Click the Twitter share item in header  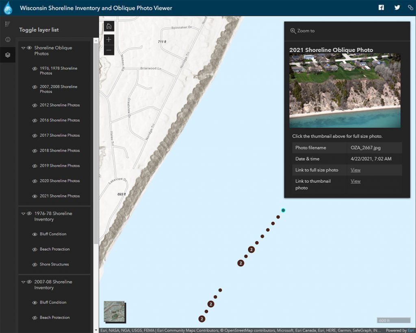pos(397,7)
